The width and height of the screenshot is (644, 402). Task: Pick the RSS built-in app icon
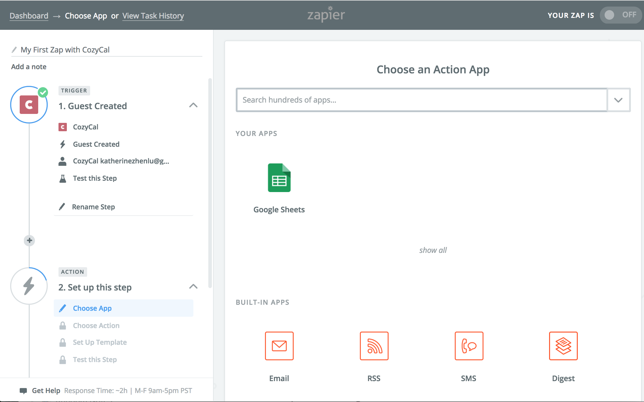[x=374, y=346]
